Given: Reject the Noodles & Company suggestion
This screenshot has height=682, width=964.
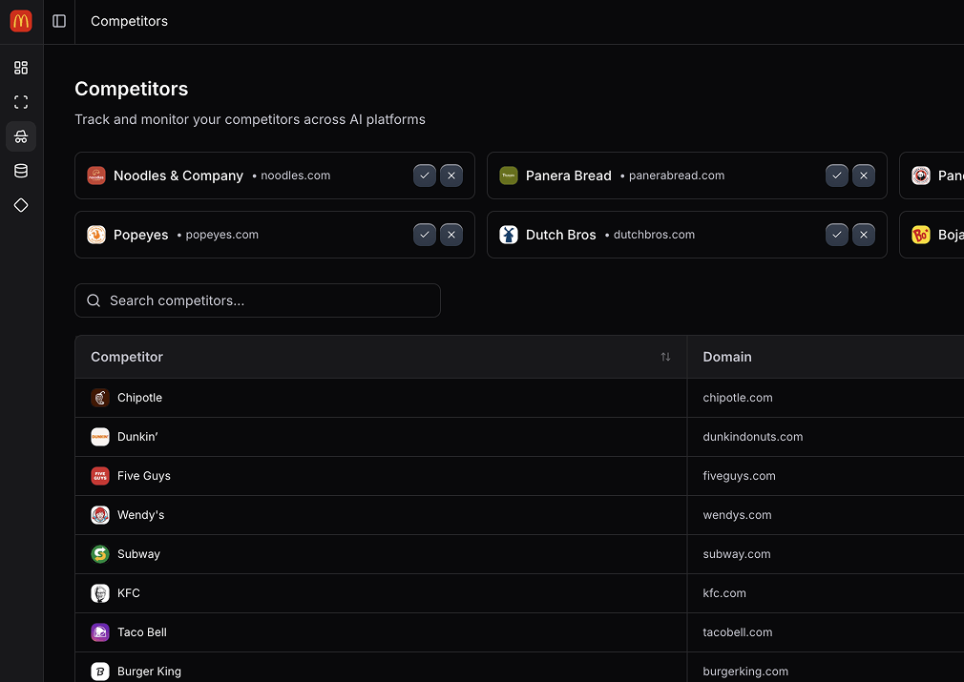Looking at the screenshot, I should click(451, 176).
